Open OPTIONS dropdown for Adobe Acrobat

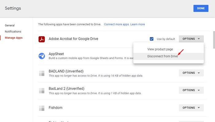(191, 39)
